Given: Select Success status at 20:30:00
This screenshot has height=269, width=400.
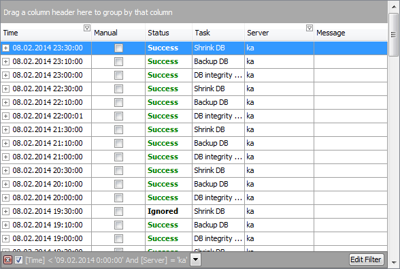Looking at the screenshot, I should pos(169,170).
